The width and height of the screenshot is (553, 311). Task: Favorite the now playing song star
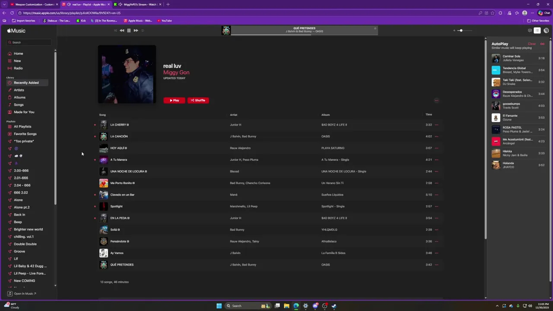(375, 29)
